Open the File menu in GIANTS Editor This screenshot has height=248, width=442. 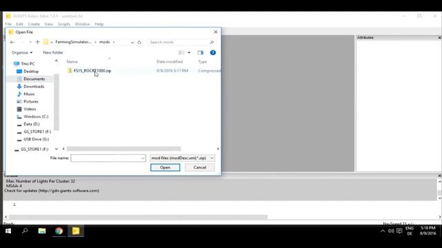[x=8, y=24]
